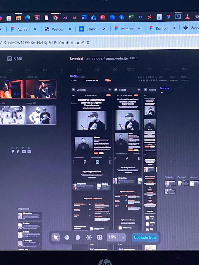Close the Mentor browser tab
Screen dimensions: 199x265
coord(139,28)
